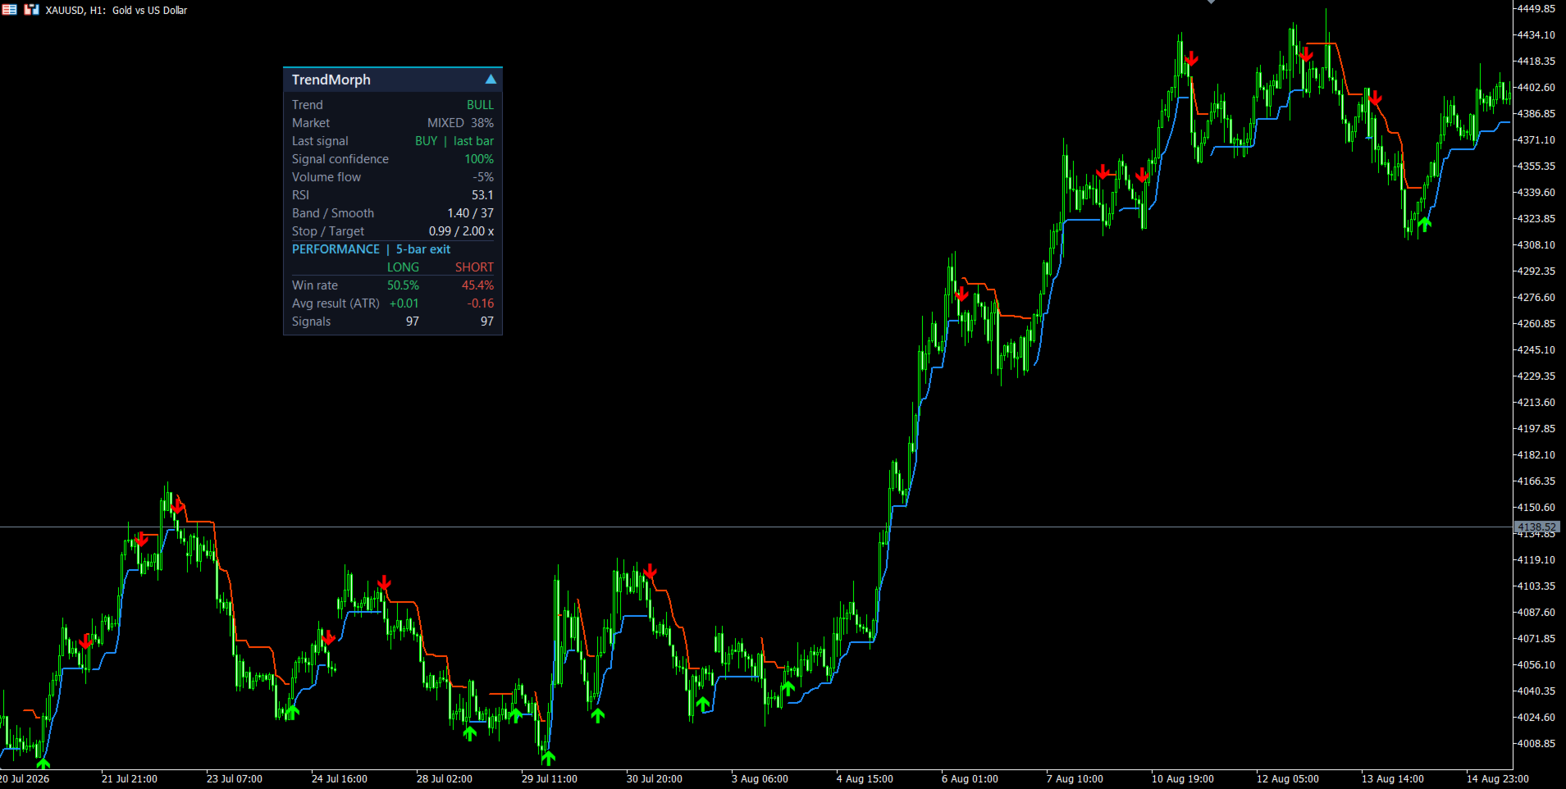The image size is (1566, 789).
Task: Click the MIXED 38% market value
Action: tap(460, 123)
